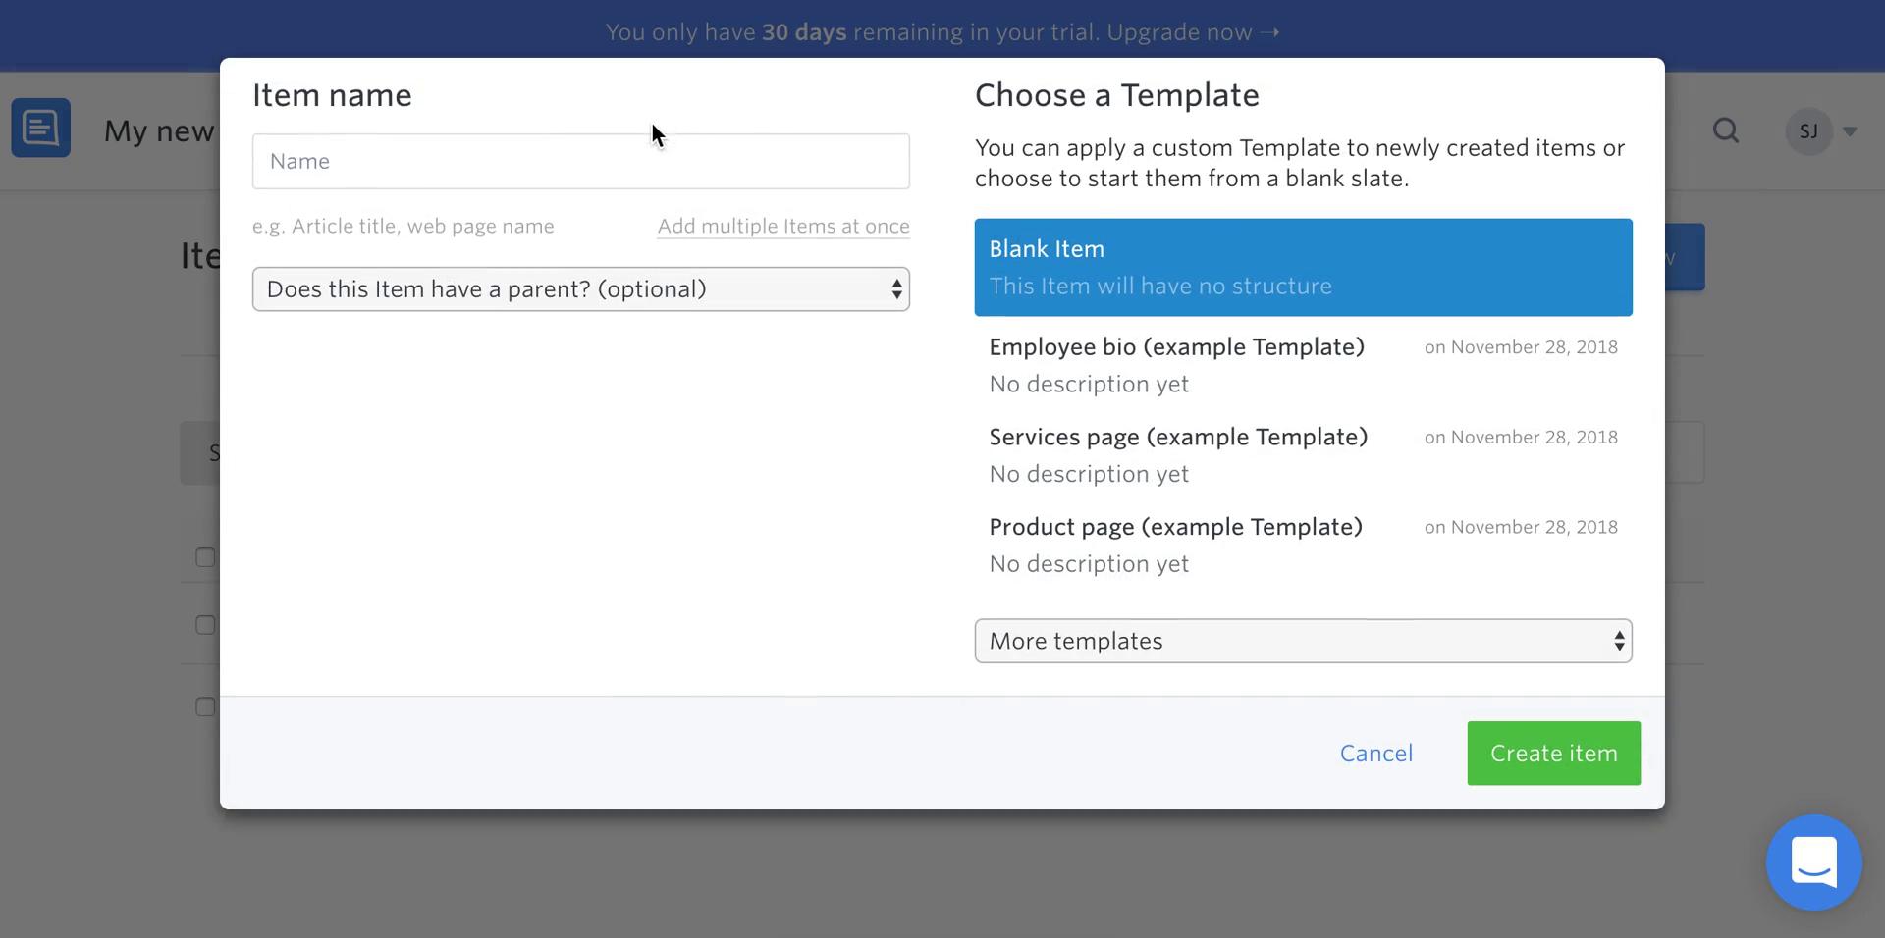This screenshot has height=938, width=1885.
Task: Click into the Name input field
Action: click(x=581, y=161)
